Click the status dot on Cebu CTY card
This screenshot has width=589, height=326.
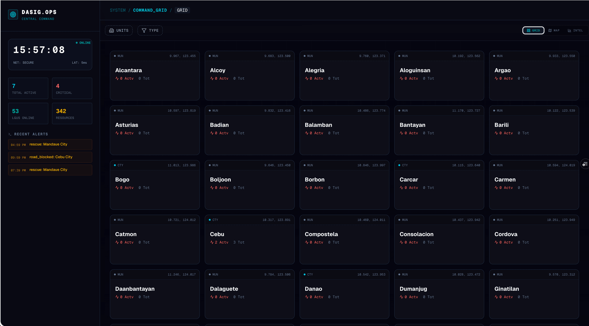210,220
